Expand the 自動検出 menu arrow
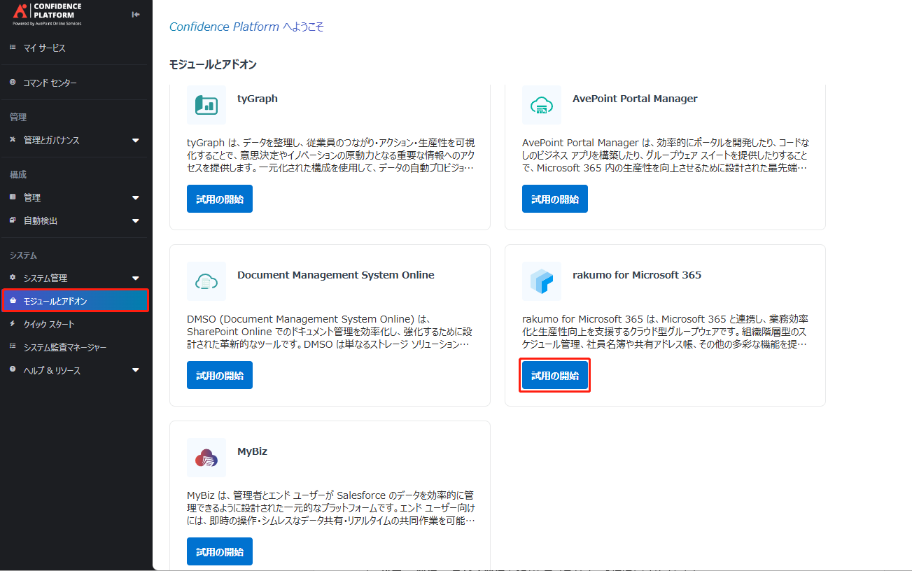 (x=136, y=221)
